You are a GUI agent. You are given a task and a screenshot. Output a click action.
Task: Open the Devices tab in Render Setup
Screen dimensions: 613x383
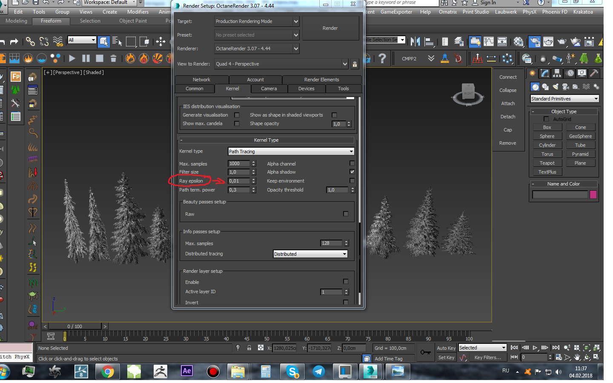[x=306, y=89]
